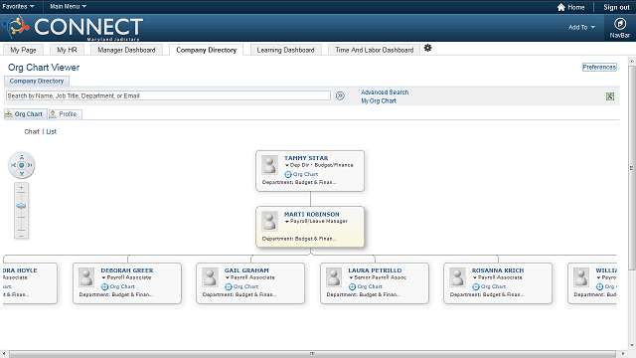Open Marti Robinson's name link
The image size is (636, 358).
tap(311, 215)
